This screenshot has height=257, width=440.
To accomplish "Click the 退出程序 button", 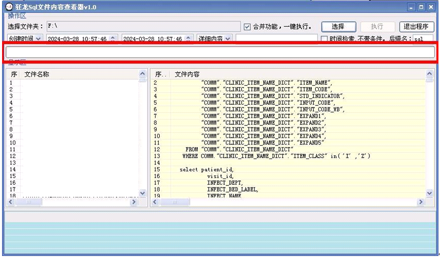I will click(416, 27).
